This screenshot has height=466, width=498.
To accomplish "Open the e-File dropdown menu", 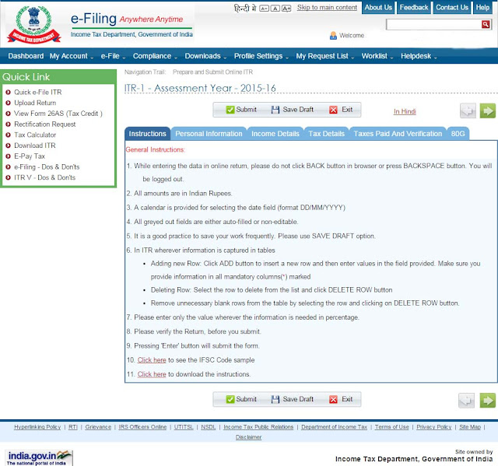I will (x=113, y=56).
